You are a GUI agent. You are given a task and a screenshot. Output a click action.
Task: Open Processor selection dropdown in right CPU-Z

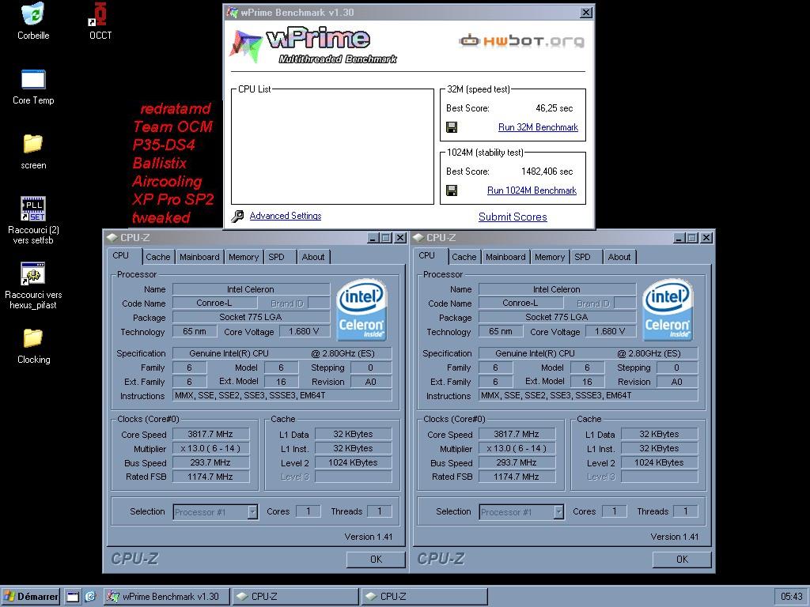point(558,512)
